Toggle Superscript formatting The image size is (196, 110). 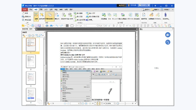(x=127, y=26)
